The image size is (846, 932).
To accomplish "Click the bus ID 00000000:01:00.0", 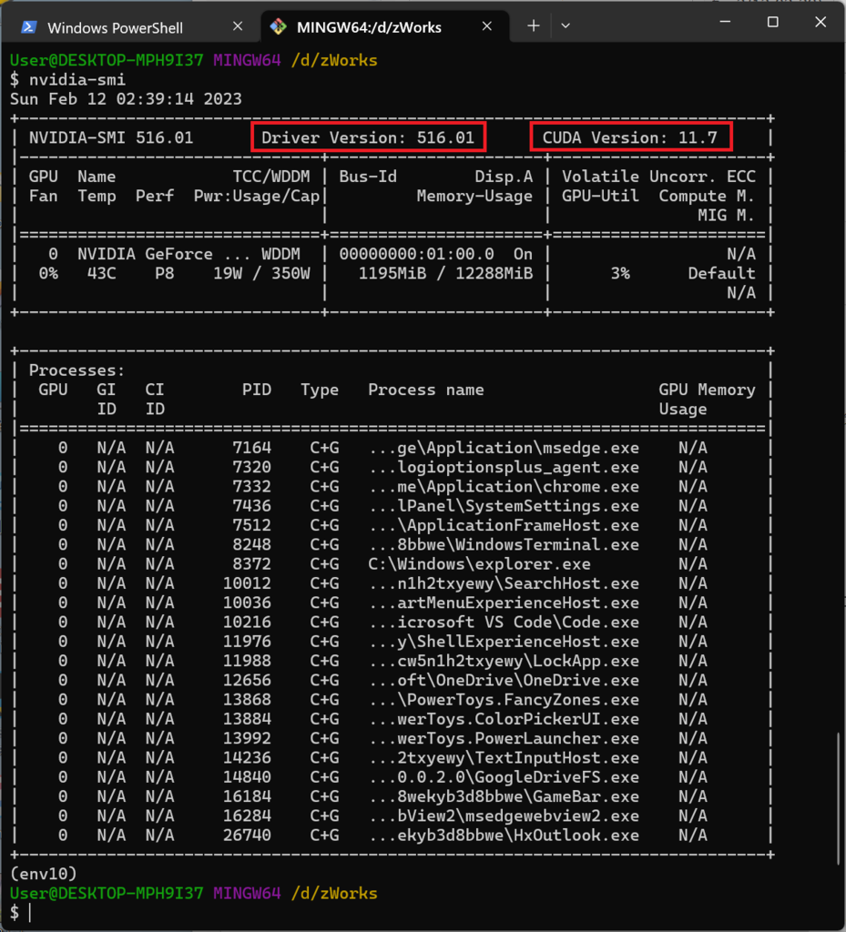I will [x=416, y=255].
